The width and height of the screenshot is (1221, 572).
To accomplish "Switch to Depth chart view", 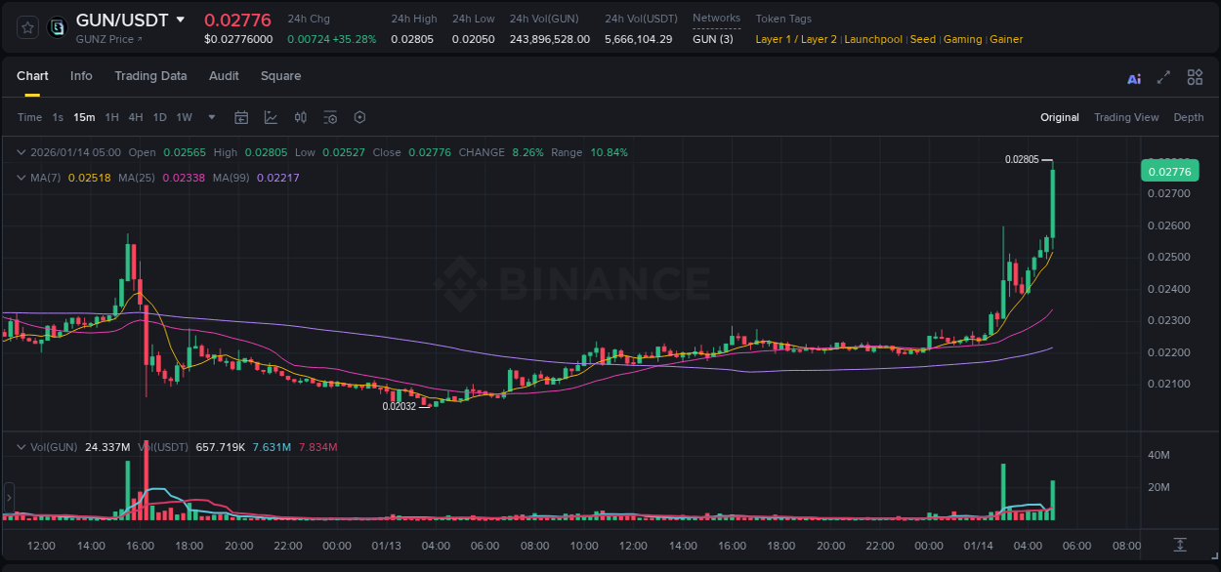I will point(1189,117).
